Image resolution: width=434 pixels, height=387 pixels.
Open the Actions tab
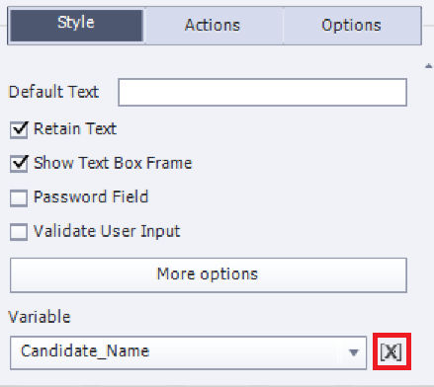[x=213, y=25]
